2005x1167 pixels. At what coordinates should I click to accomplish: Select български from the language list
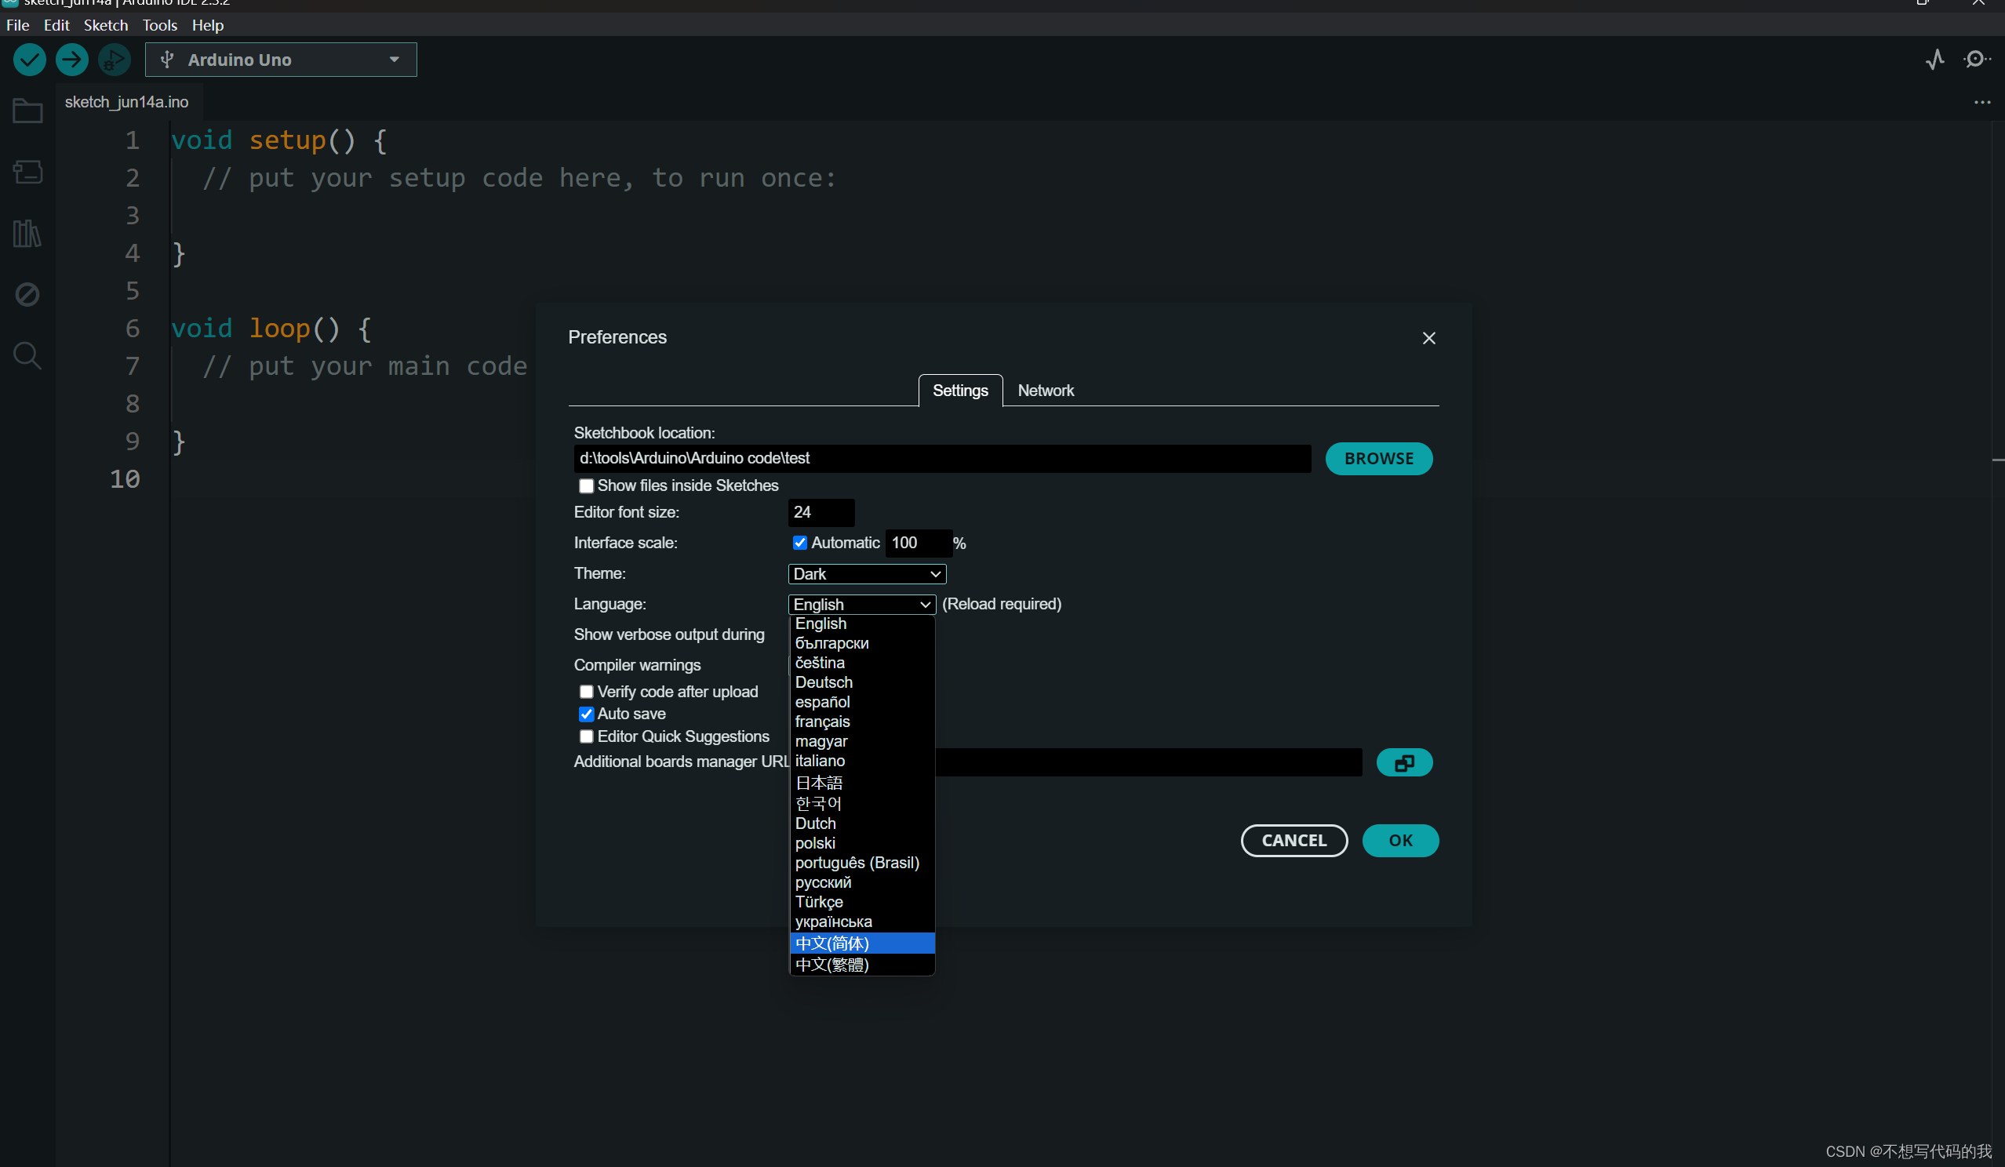pos(861,644)
